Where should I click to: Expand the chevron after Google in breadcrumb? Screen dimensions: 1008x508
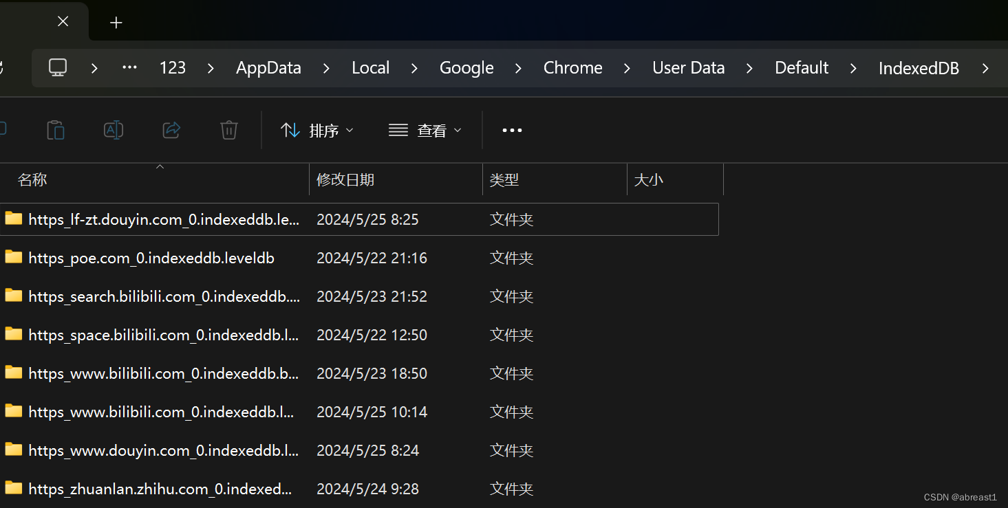point(518,68)
